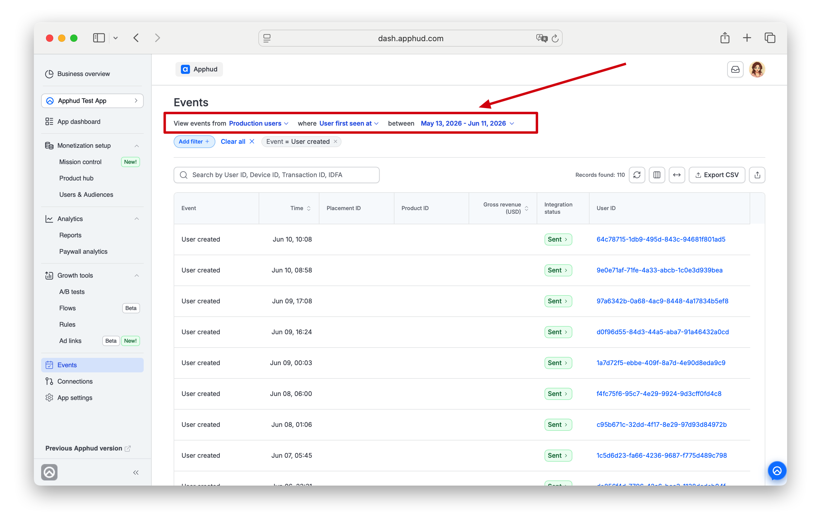The width and height of the screenshot is (821, 531).
Task: Open Sent status for Jun 09, 16:24 event
Action: coord(558,332)
